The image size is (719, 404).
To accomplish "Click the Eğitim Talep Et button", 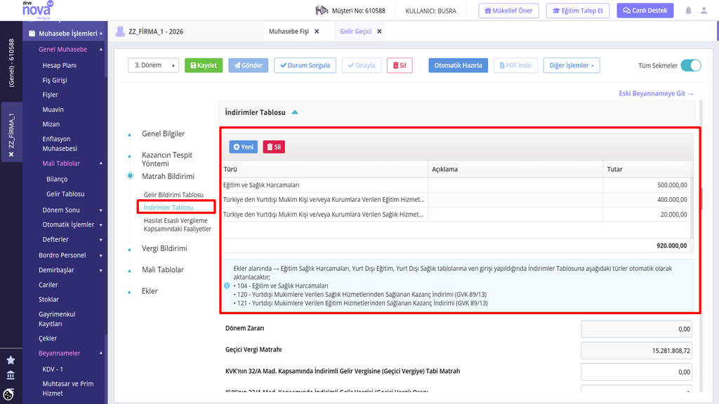I will click(x=578, y=11).
